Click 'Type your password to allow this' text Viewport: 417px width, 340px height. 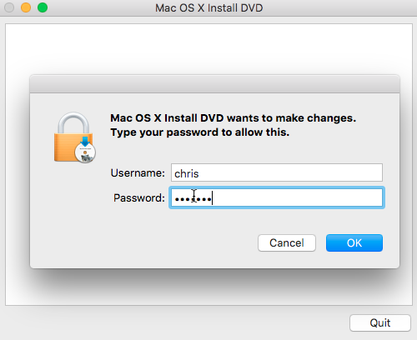[x=199, y=132]
